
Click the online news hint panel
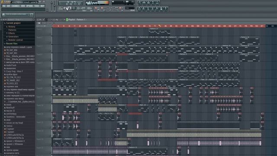(x=17, y=15)
